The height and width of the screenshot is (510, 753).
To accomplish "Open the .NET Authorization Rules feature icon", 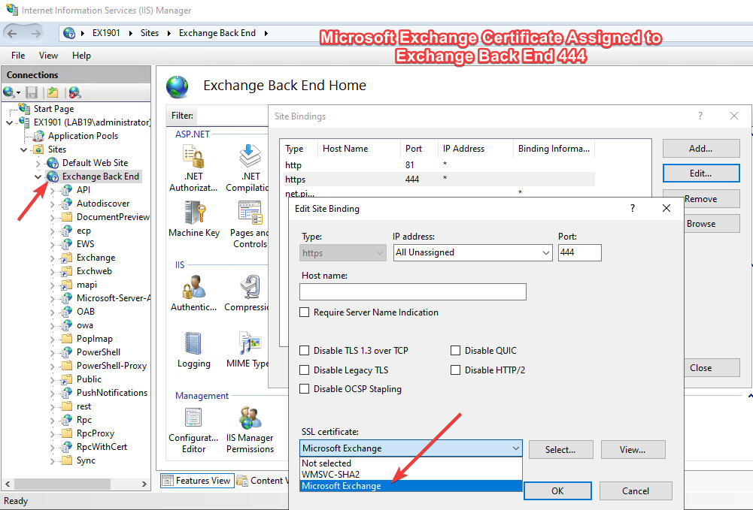I will (x=193, y=156).
